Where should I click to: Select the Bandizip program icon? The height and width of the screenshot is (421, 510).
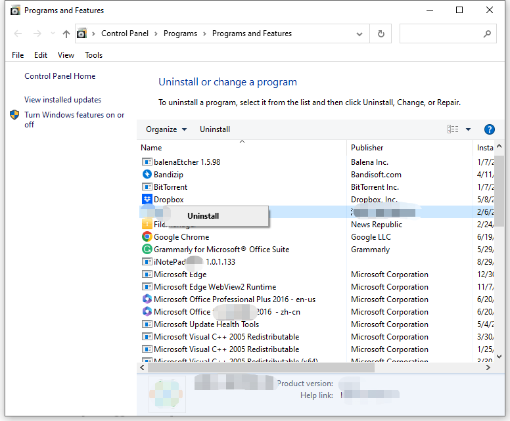tap(147, 174)
